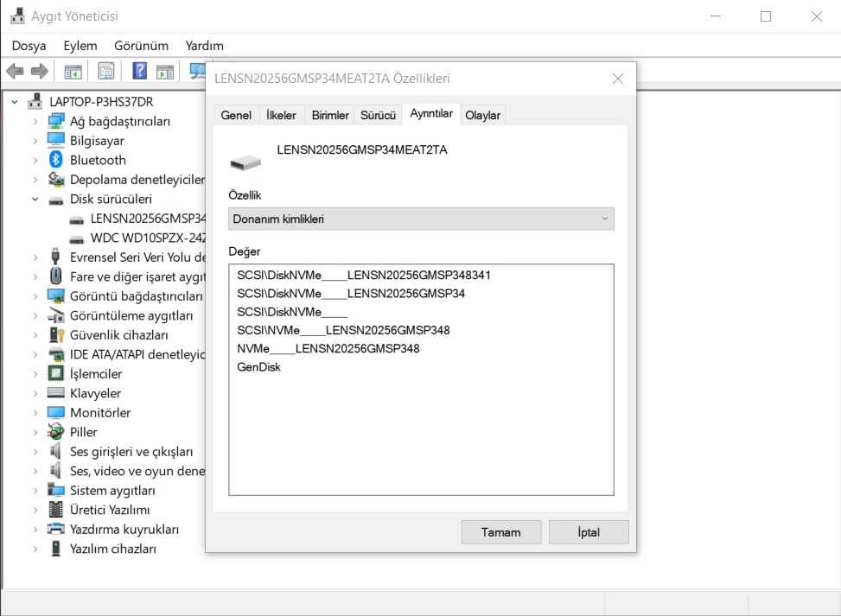841x616 pixels.
Task: Switch to the Olaylar tab
Action: click(x=482, y=115)
